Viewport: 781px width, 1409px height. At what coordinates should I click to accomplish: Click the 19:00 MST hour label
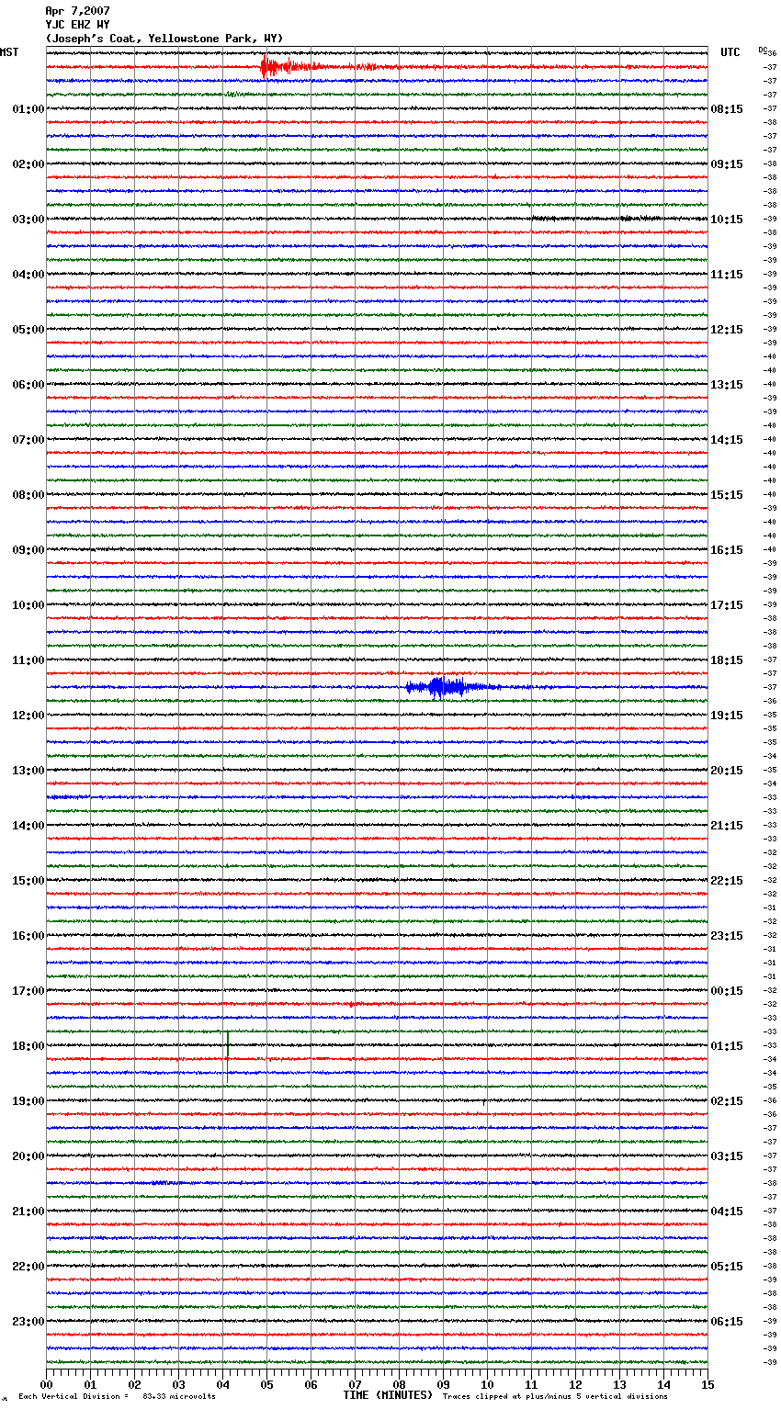pyautogui.click(x=28, y=1101)
